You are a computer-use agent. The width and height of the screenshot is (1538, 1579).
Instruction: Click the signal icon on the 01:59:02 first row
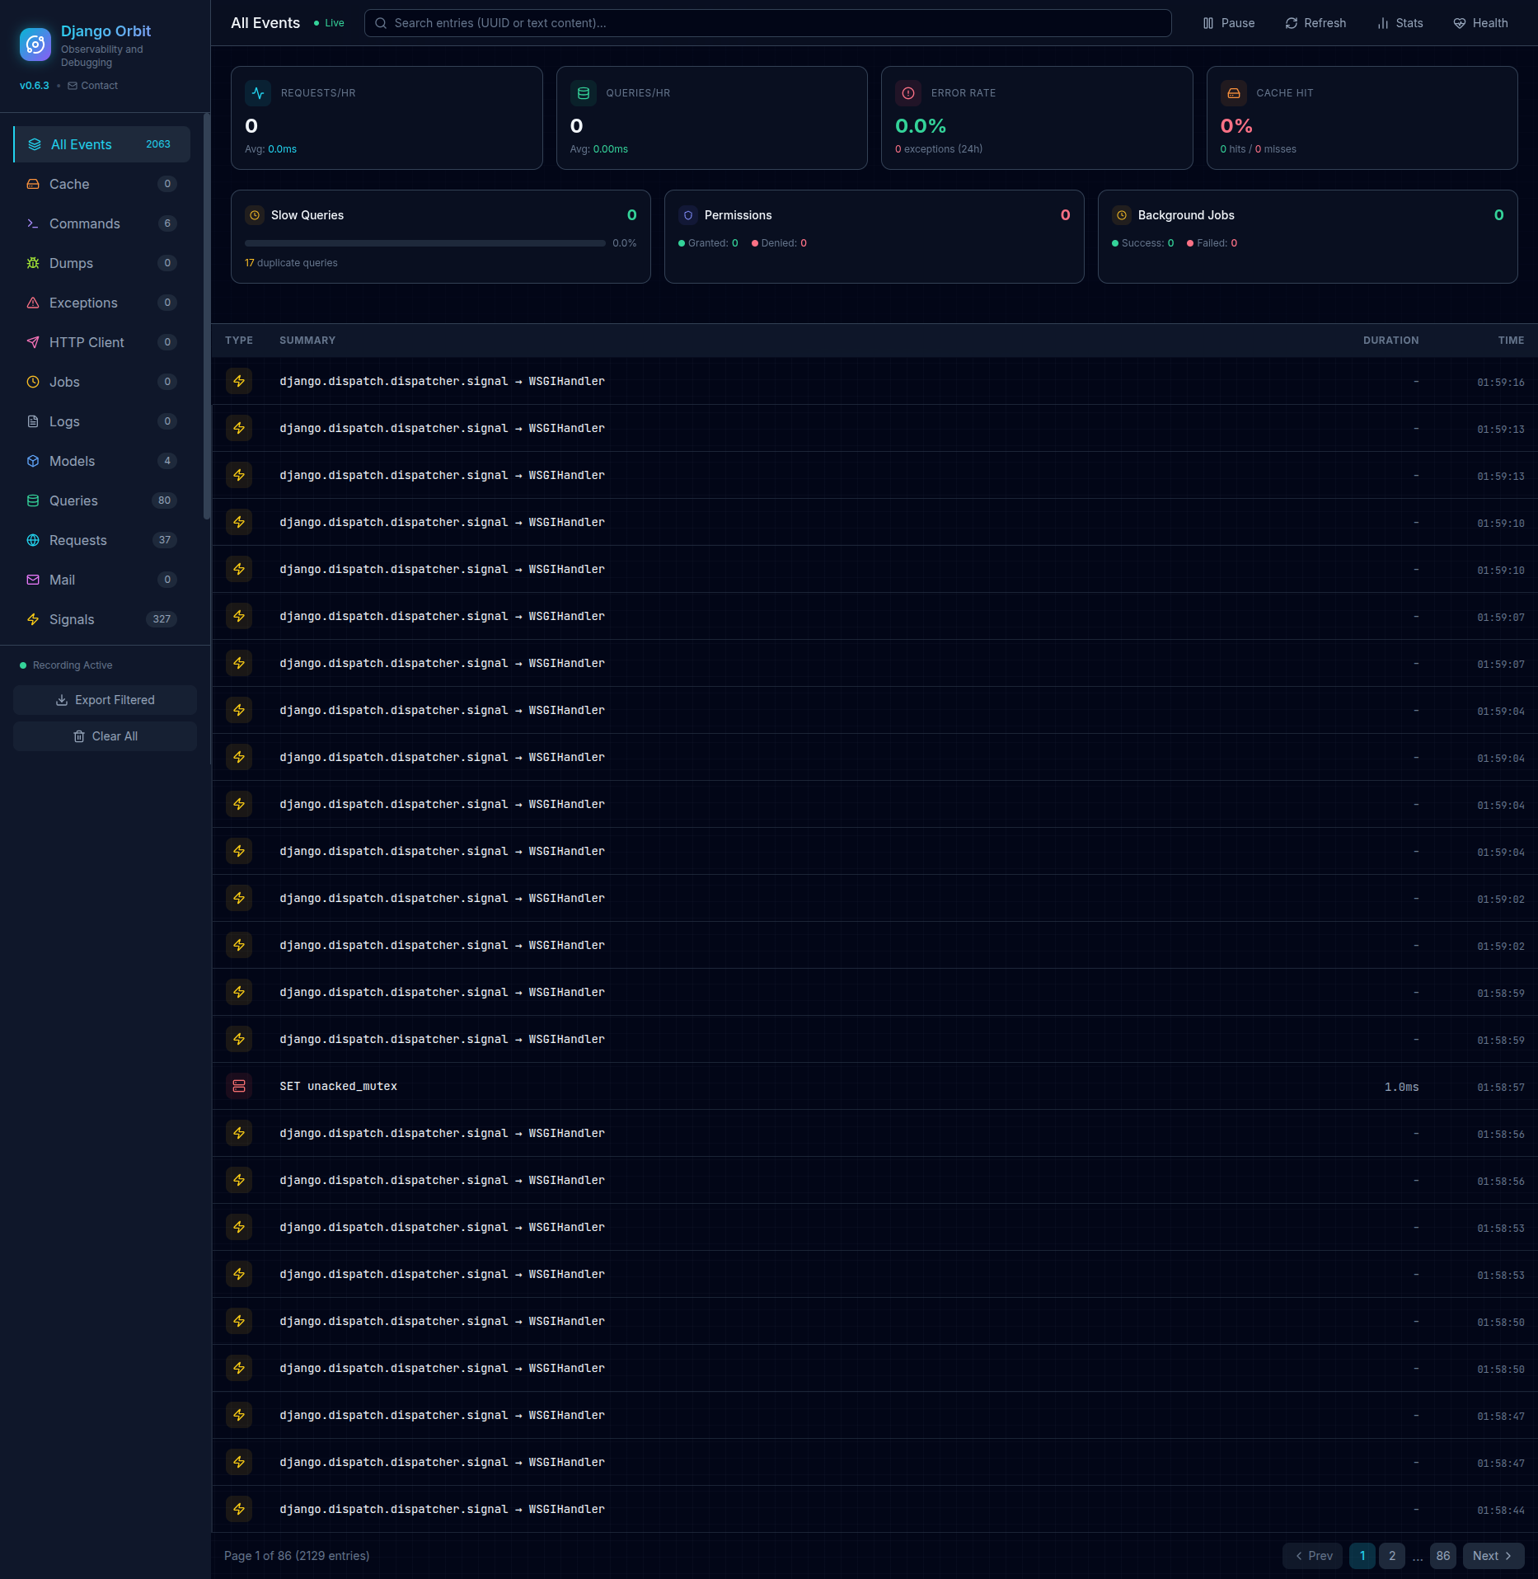pyautogui.click(x=239, y=898)
